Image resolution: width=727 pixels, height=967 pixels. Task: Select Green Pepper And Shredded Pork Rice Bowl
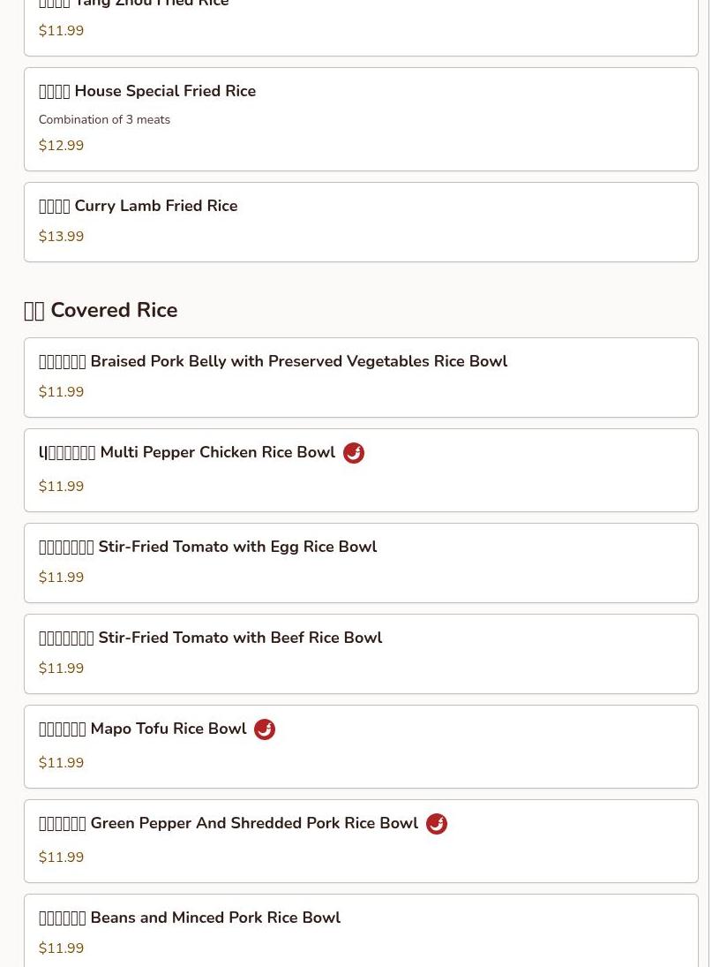click(x=253, y=824)
